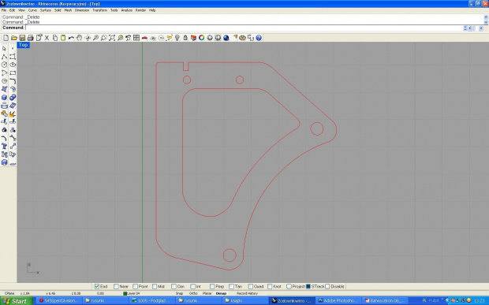Screen dimensions: 489x305
Task: Enable the Perp object snap
Action: [212, 286]
